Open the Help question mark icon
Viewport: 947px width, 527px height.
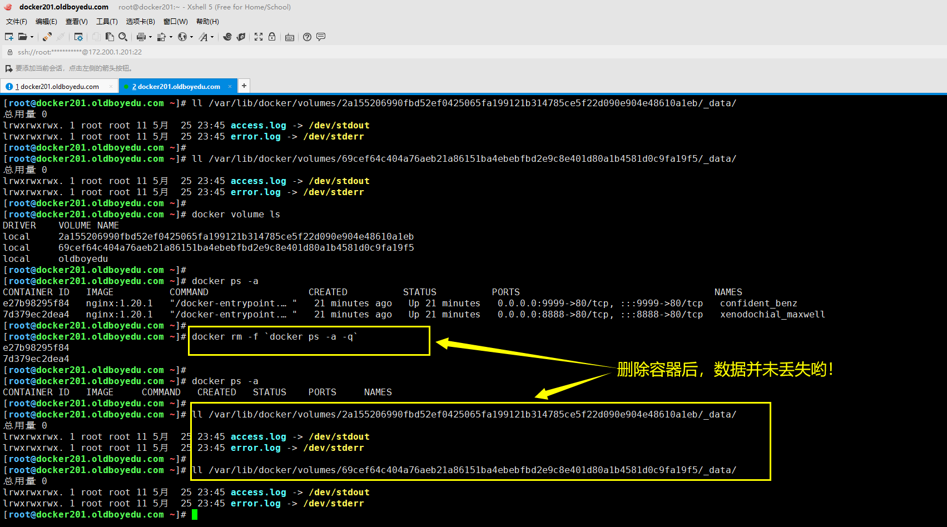click(307, 37)
